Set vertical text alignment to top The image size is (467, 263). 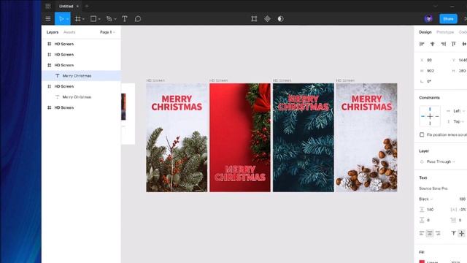click(453, 233)
